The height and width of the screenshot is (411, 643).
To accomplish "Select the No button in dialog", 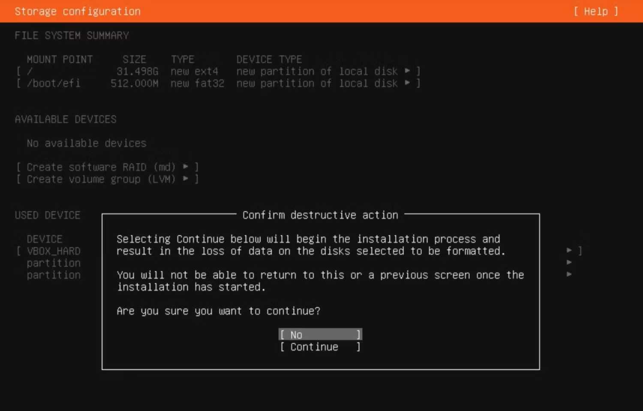I will point(320,334).
